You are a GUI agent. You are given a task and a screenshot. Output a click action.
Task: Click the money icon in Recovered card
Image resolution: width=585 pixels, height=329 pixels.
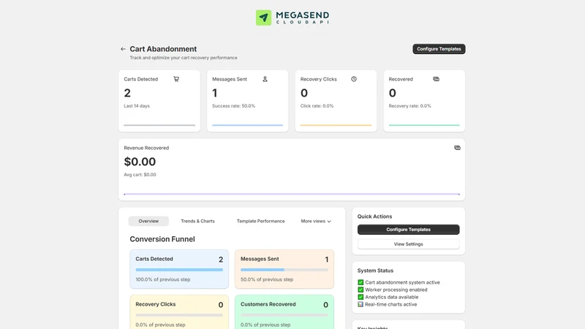436,79
